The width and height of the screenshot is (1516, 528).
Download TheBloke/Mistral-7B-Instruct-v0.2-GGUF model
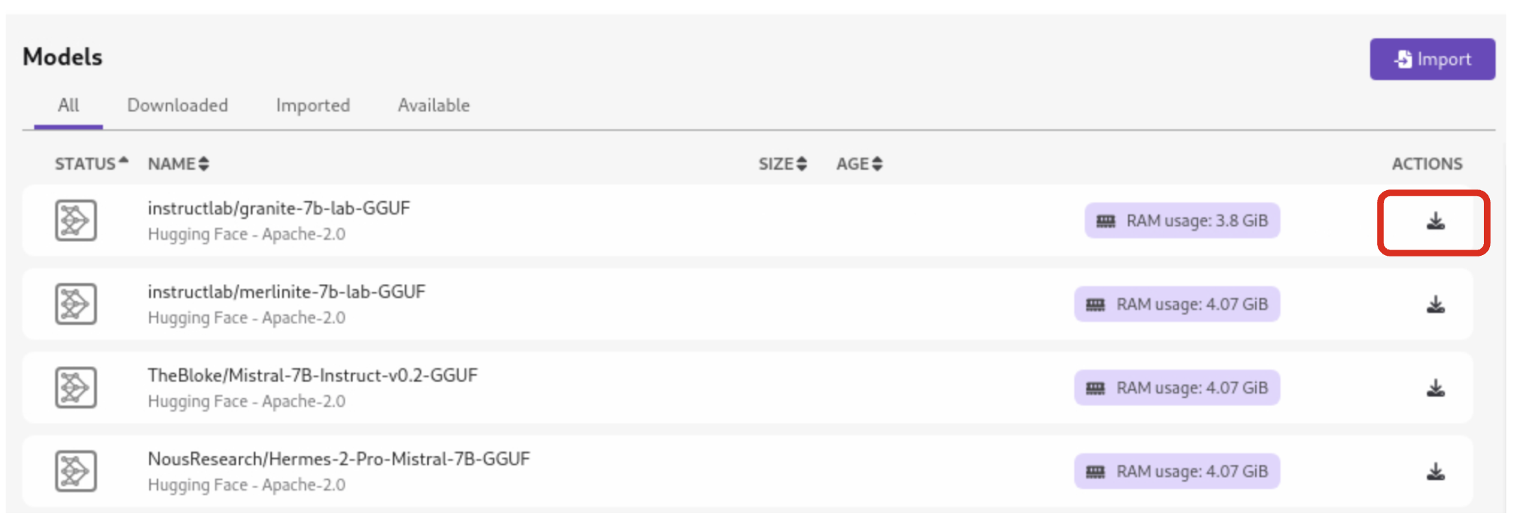click(x=1435, y=388)
